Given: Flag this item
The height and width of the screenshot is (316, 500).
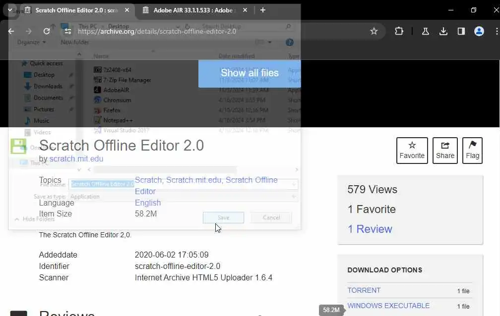Looking at the screenshot, I should pyautogui.click(x=473, y=151).
